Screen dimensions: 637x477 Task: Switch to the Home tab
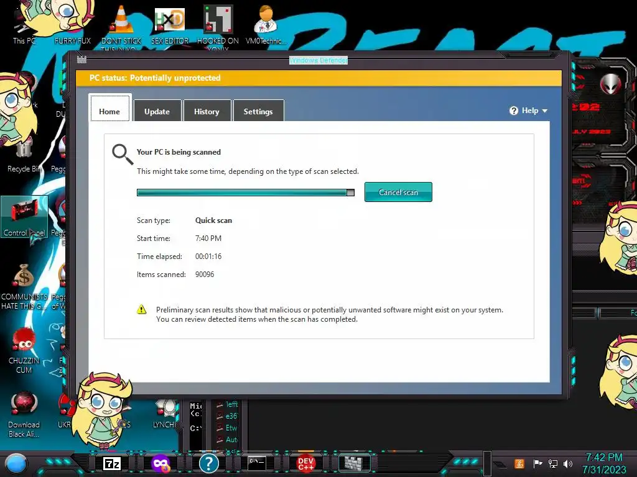click(109, 108)
